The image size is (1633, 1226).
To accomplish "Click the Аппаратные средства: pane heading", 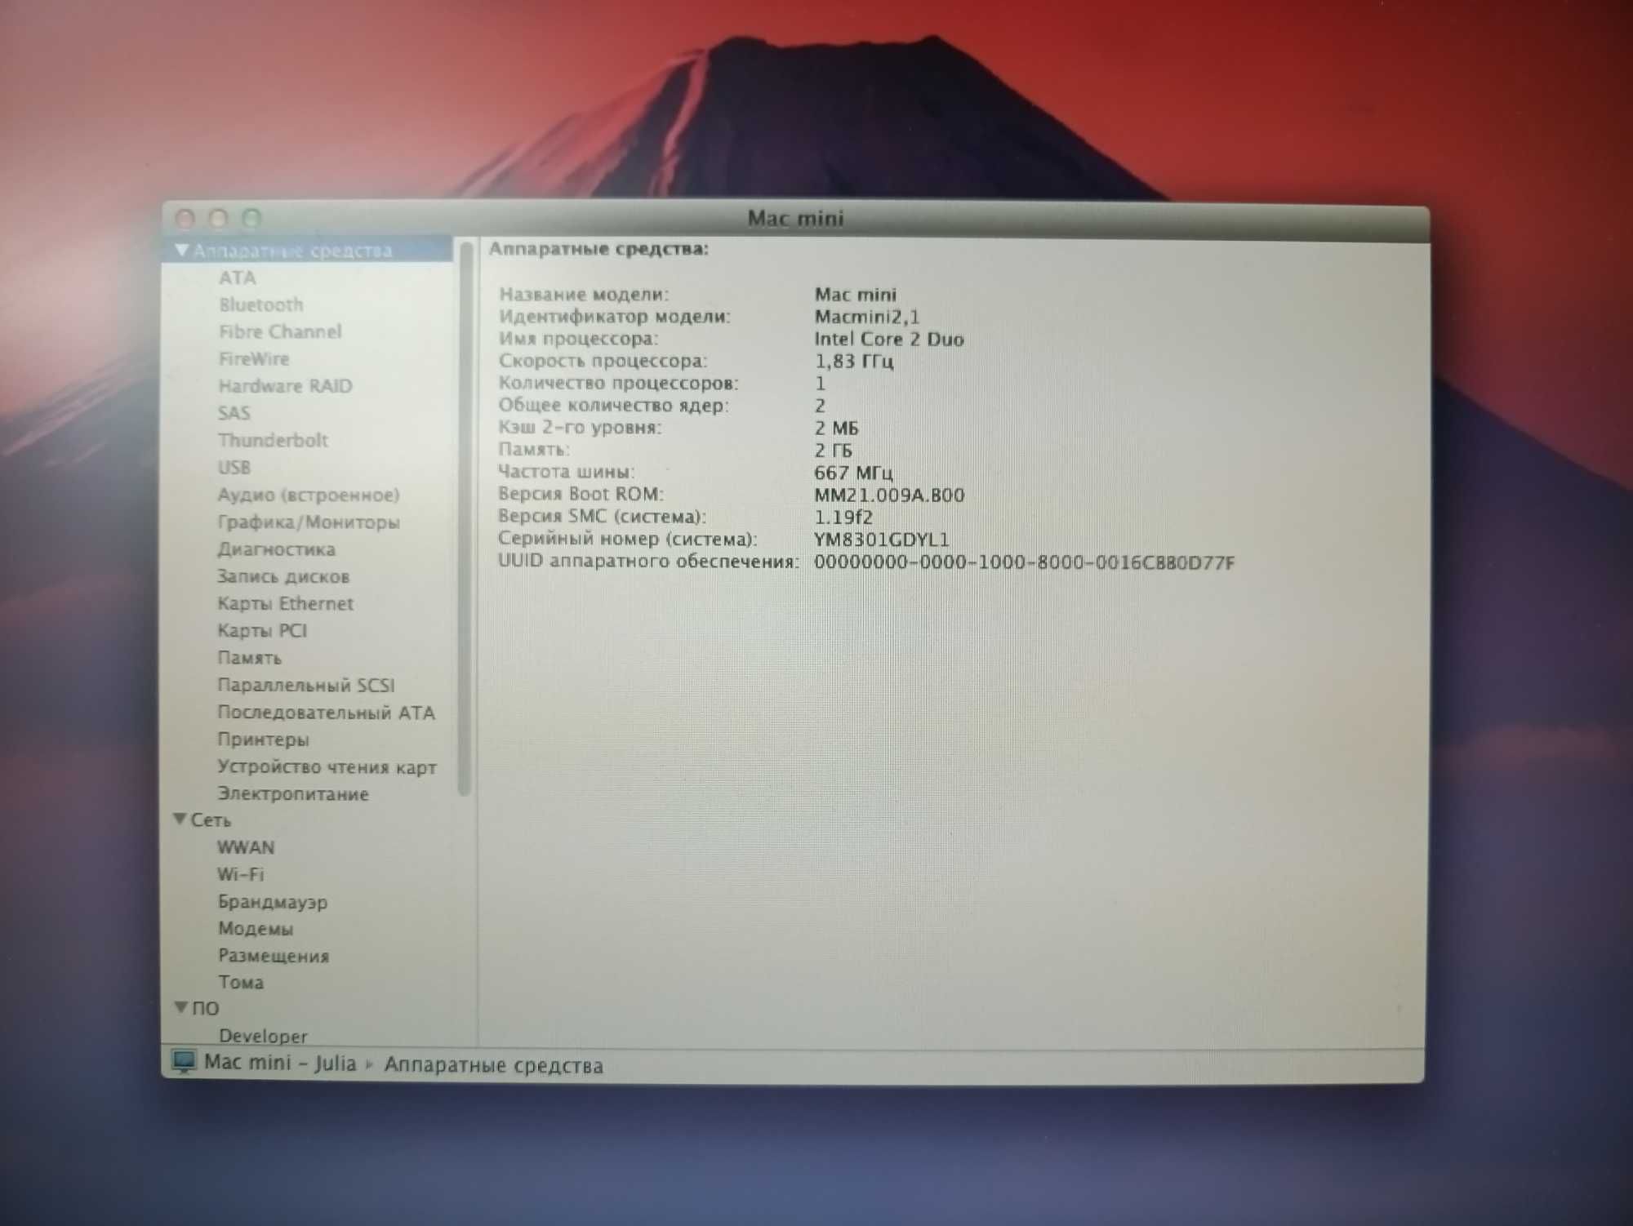I will (x=598, y=248).
